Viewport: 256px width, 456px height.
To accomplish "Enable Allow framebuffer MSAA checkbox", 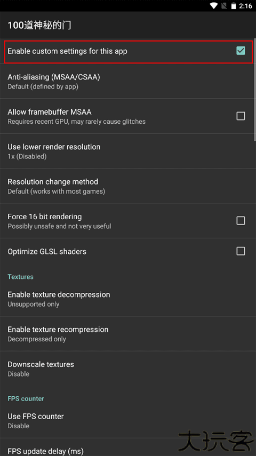I will coord(241,116).
